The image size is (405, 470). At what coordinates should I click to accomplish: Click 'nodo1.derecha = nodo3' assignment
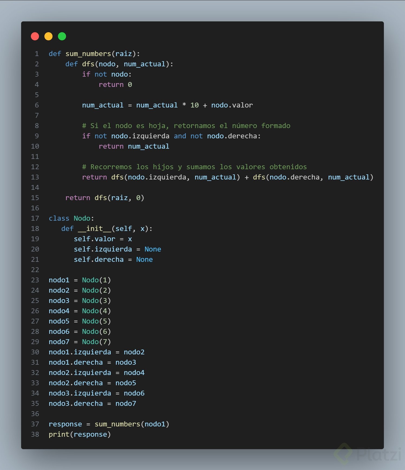[92, 362]
